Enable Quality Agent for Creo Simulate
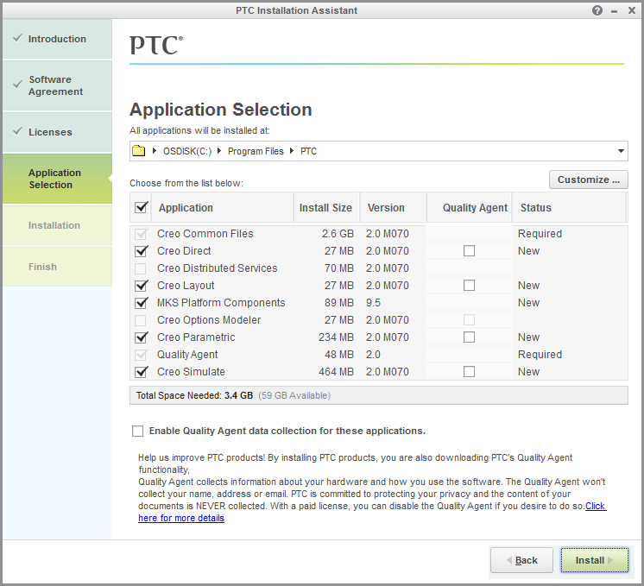The width and height of the screenshot is (644, 586). (x=469, y=372)
